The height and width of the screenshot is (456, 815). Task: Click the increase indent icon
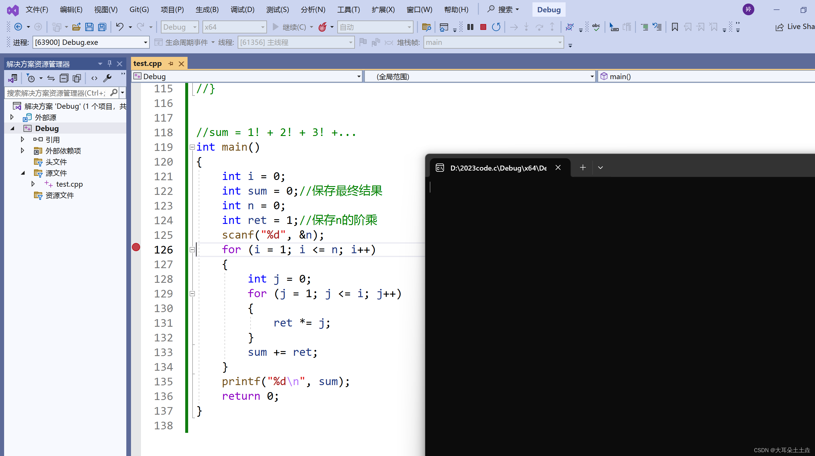point(644,27)
